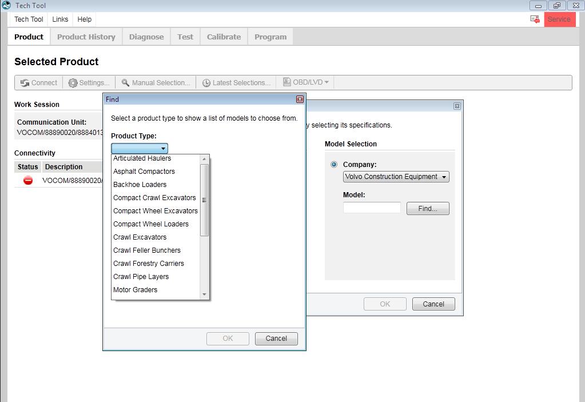Choose Asphalt Compactors product type
Screen dimensions: 585x402
(156, 172)
